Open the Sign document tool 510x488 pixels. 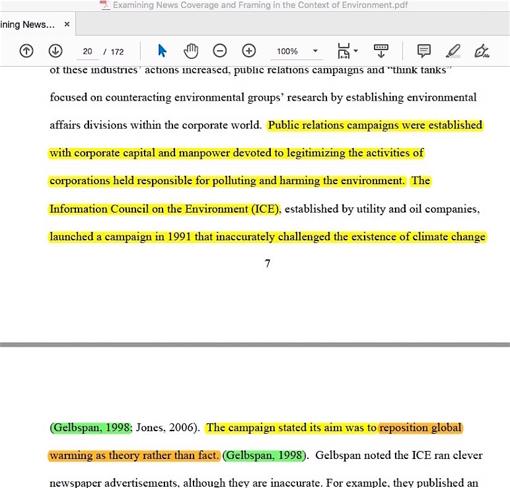pyautogui.click(x=482, y=51)
